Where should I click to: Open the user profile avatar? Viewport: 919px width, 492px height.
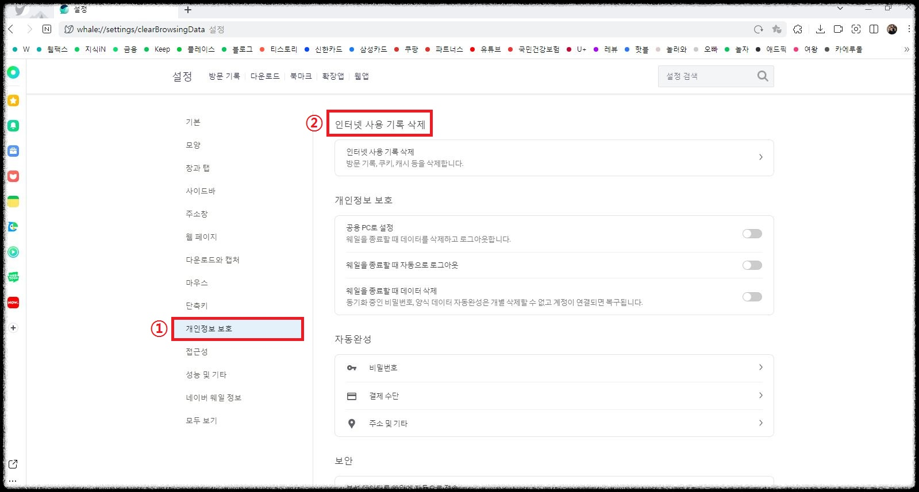[892, 29]
